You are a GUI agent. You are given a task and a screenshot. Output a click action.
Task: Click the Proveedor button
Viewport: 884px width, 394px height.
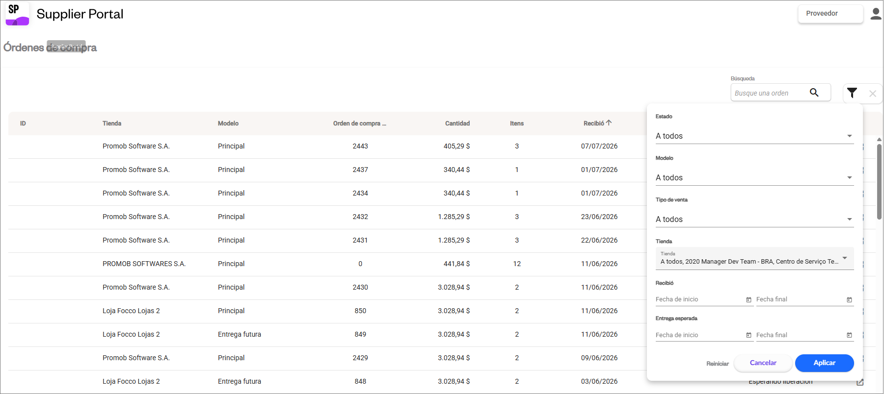830,13
